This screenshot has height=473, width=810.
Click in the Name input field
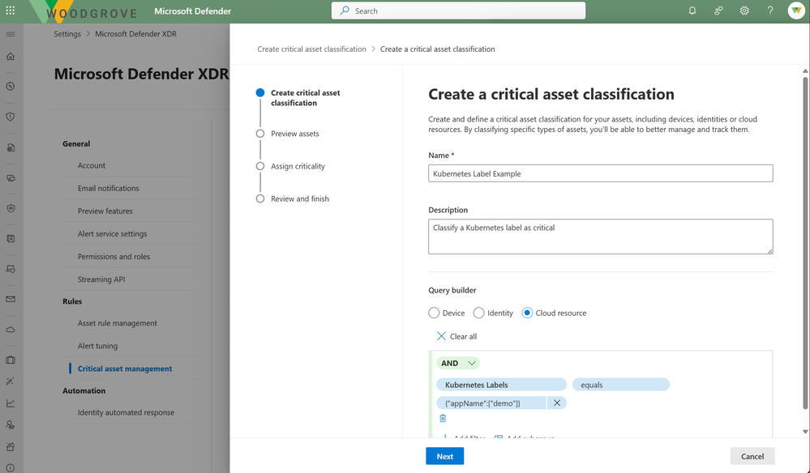[600, 173]
